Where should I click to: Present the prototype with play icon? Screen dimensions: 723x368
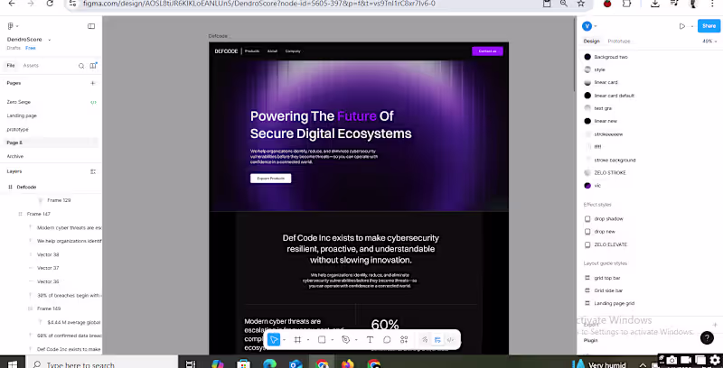point(682,26)
